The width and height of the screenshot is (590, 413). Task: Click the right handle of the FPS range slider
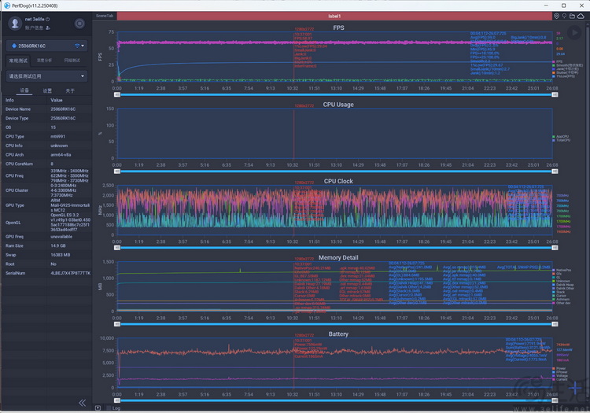click(555, 94)
